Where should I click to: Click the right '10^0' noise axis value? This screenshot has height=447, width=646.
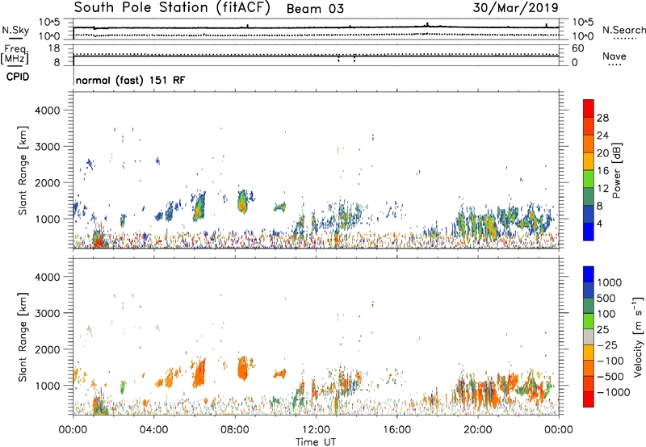pyautogui.click(x=582, y=36)
